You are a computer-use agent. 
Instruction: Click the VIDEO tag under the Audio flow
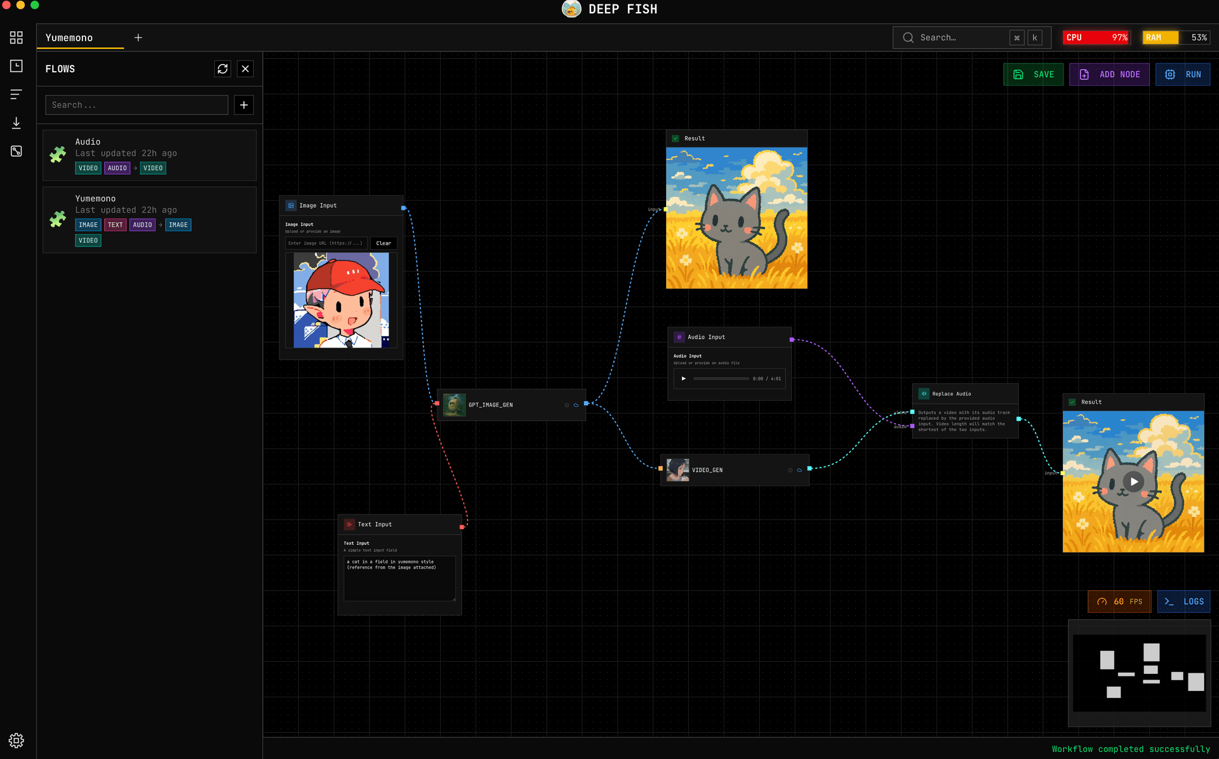pos(88,168)
